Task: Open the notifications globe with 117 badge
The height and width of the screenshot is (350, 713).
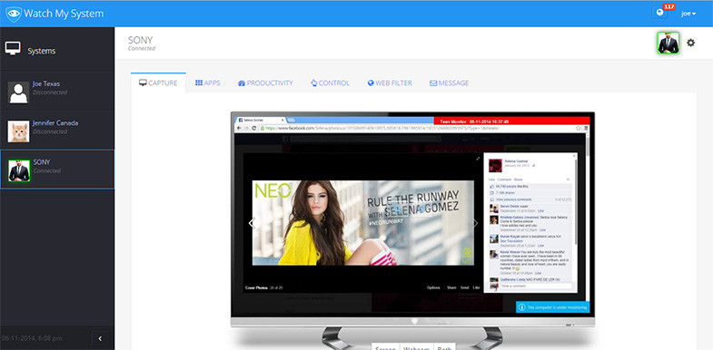Action: tap(659, 14)
